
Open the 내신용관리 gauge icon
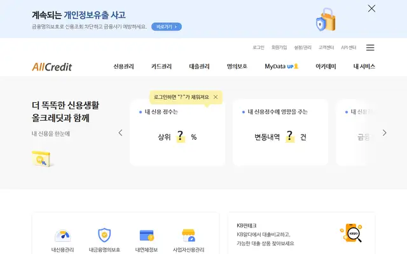click(62, 235)
